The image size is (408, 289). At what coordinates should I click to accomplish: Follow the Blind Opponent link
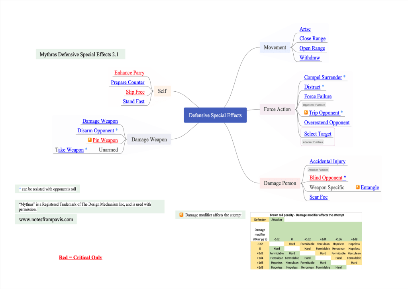pos(326,178)
